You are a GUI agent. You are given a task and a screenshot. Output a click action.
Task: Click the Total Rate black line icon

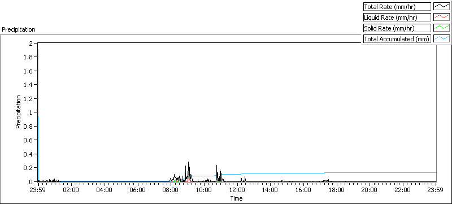(441, 7)
